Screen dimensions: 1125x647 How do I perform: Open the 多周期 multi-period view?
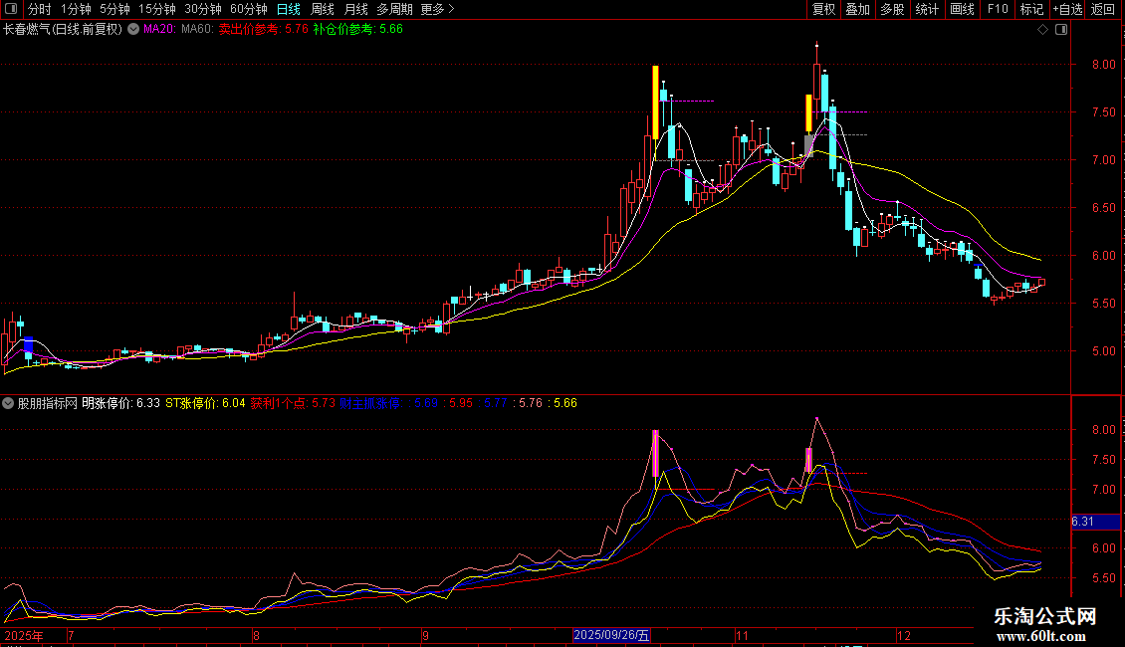[x=394, y=9]
